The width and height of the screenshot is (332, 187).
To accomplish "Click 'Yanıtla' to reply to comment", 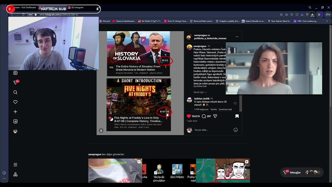I will (x=213, y=110).
